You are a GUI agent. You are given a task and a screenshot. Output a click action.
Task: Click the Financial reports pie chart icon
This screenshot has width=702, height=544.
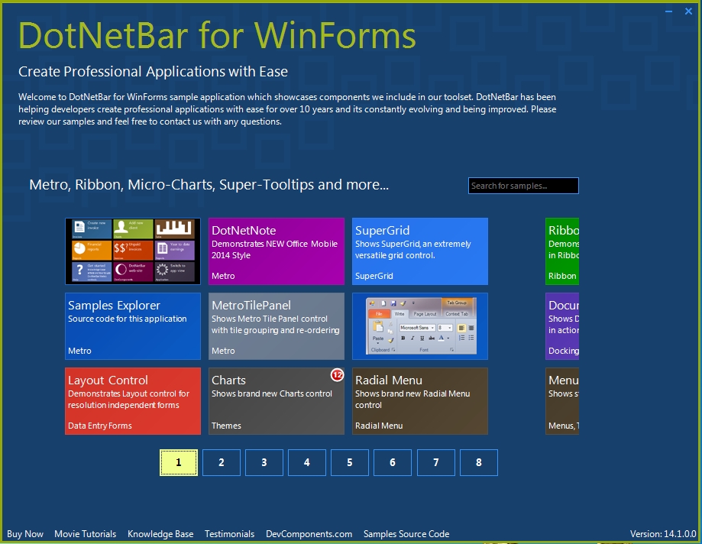click(x=79, y=247)
